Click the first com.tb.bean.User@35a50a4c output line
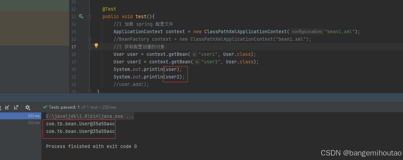The height and width of the screenshot is (160, 403). tap(80, 124)
